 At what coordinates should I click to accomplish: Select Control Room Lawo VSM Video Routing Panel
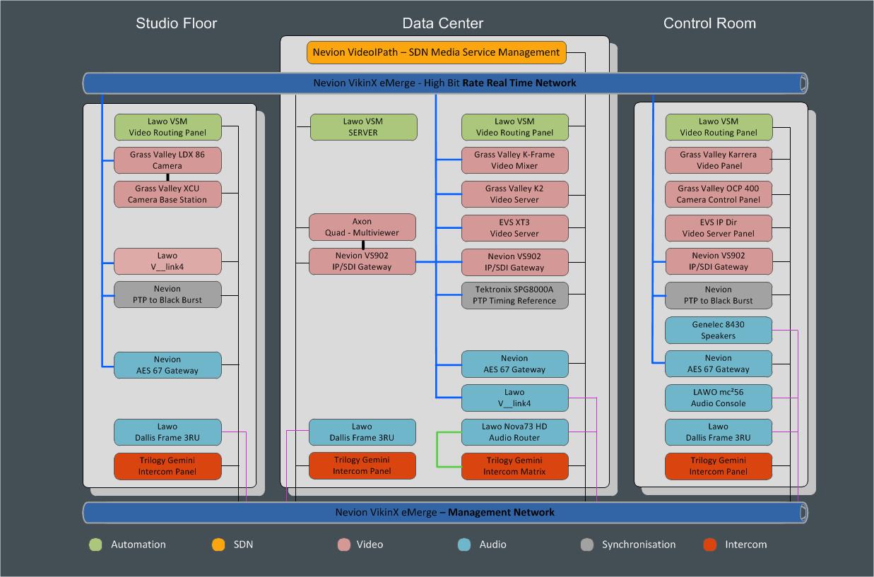(x=719, y=127)
